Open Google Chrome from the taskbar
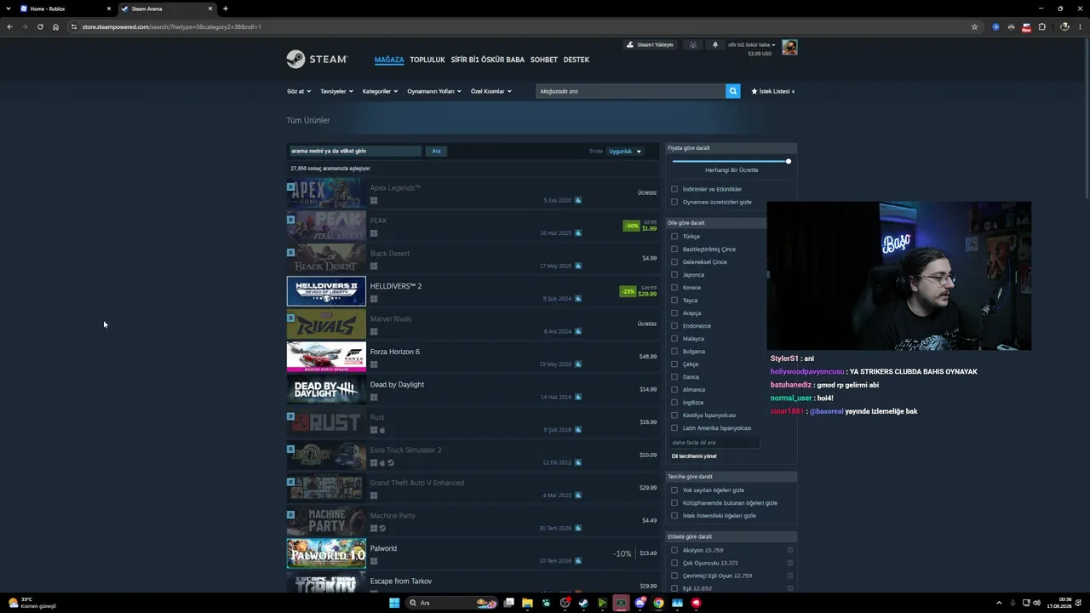This screenshot has width=1090, height=613. point(658,603)
